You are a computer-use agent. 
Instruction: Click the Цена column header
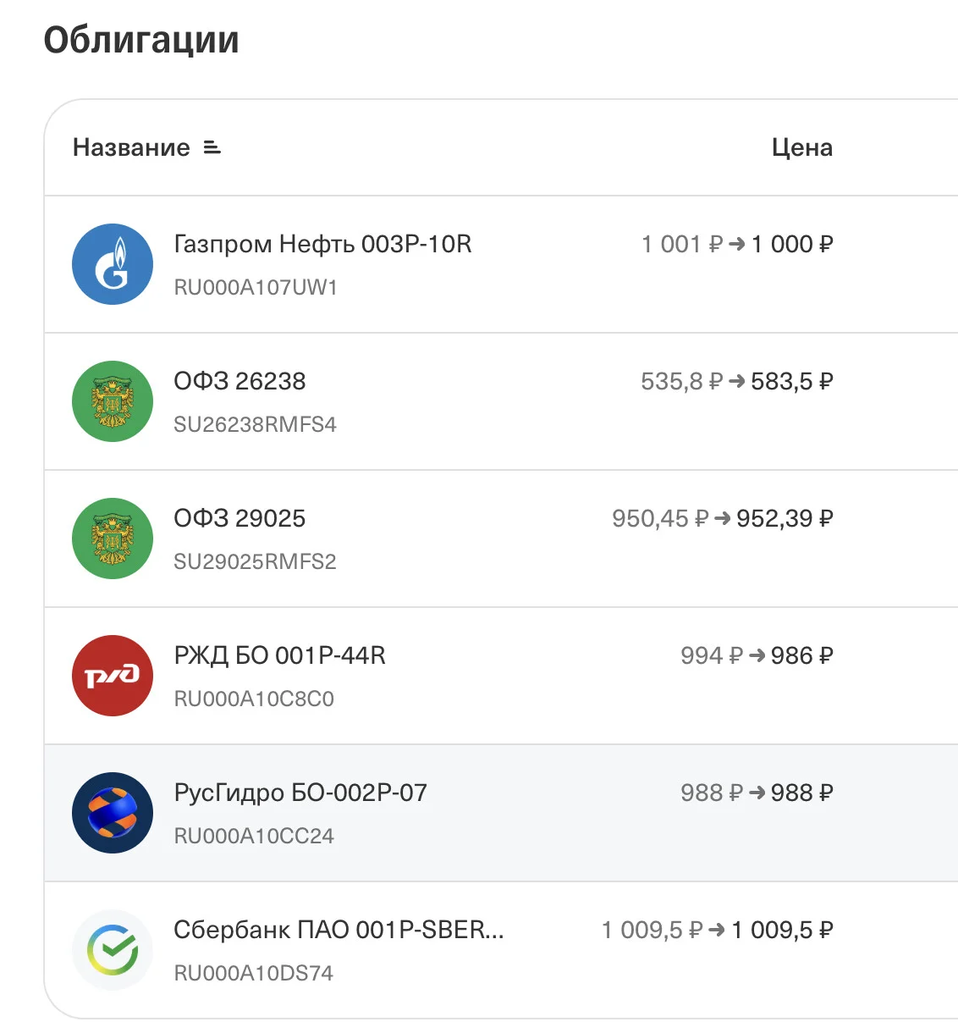click(x=802, y=147)
